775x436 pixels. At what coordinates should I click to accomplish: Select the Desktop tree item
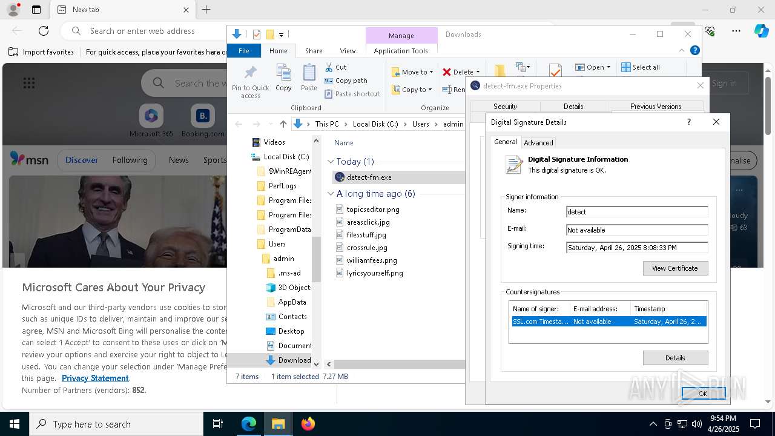point(285,331)
